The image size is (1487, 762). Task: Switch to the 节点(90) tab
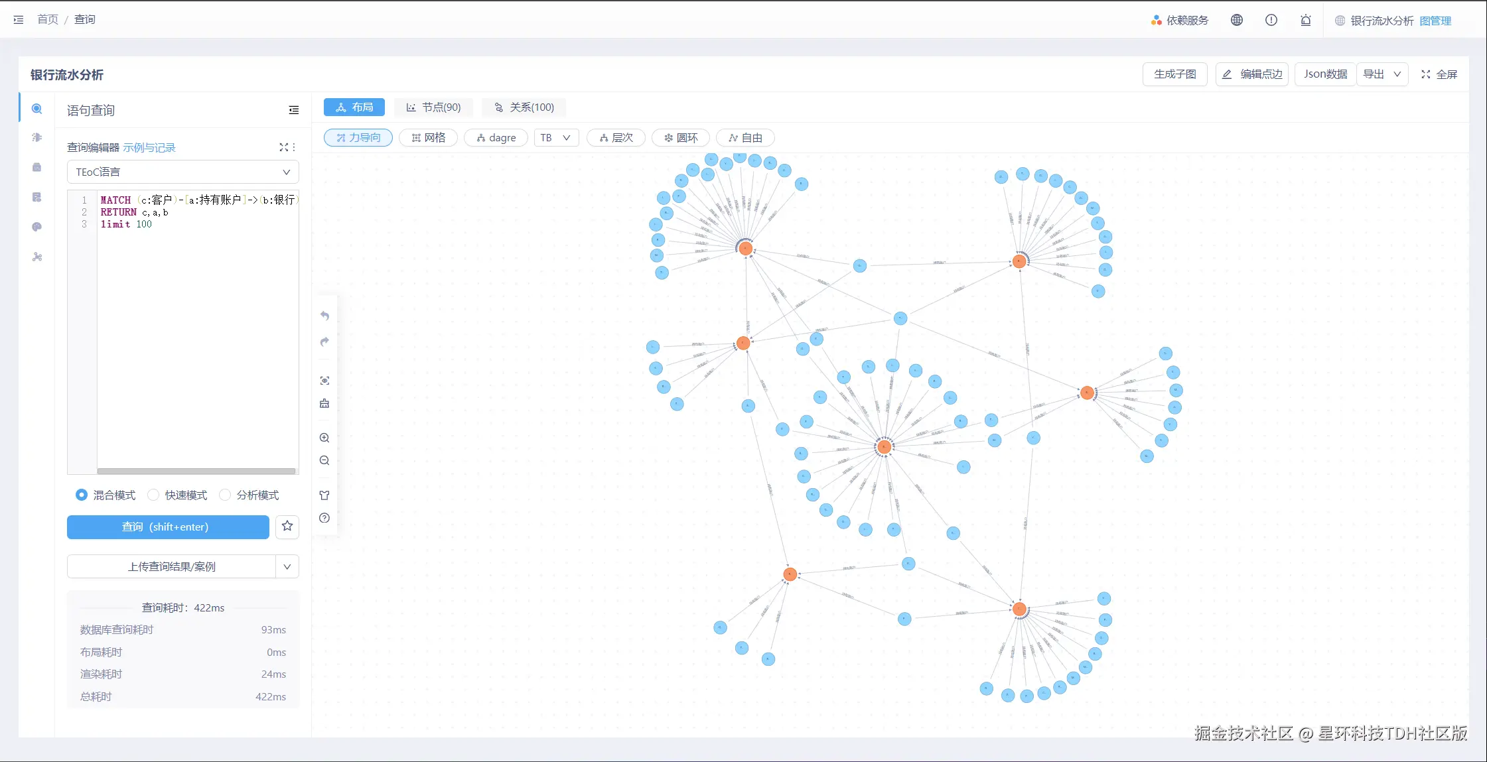point(434,107)
